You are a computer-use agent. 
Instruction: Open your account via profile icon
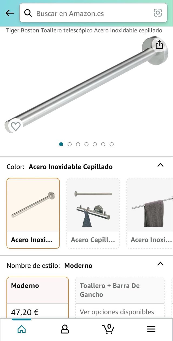point(65,329)
